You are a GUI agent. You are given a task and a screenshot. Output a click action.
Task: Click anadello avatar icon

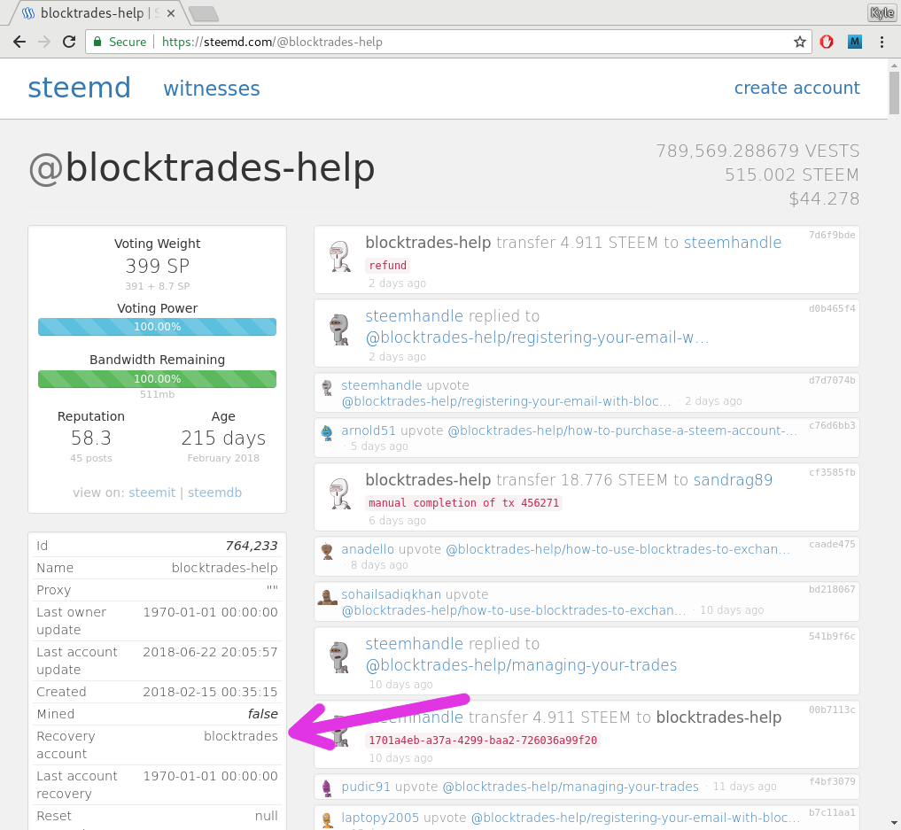pos(327,552)
